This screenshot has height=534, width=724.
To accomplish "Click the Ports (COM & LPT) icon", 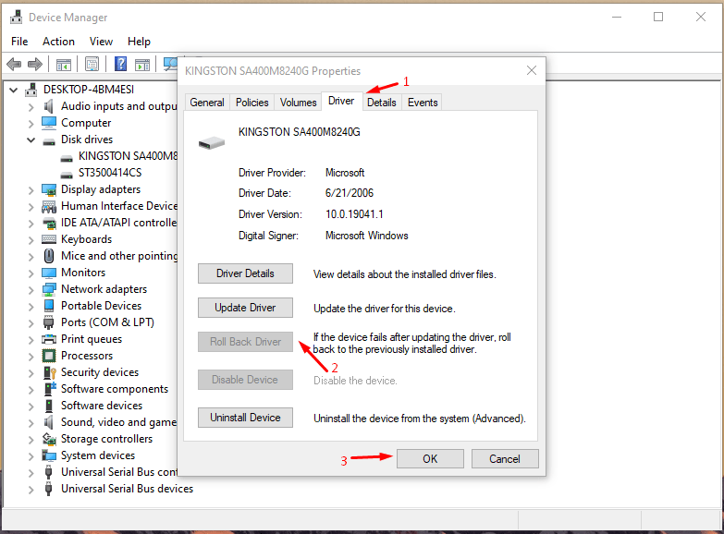I will (x=49, y=322).
